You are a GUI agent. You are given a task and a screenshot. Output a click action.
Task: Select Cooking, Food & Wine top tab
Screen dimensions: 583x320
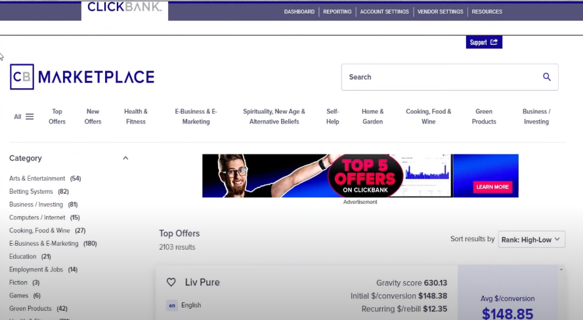coord(428,116)
